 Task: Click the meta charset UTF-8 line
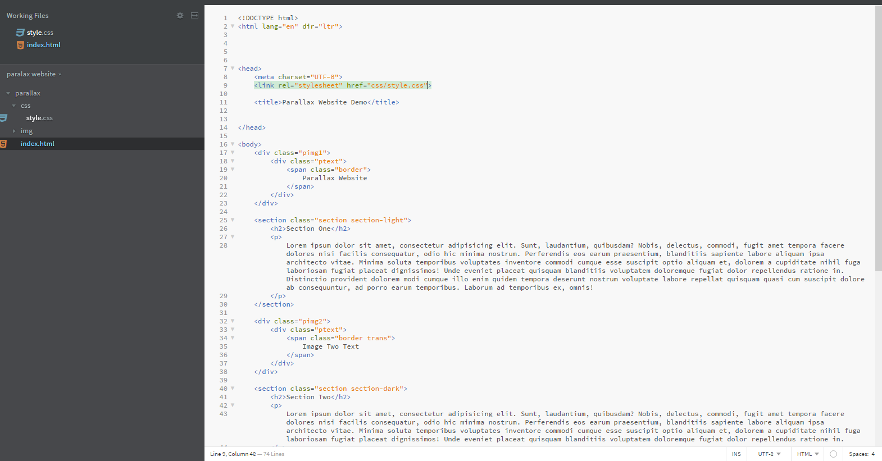click(298, 77)
